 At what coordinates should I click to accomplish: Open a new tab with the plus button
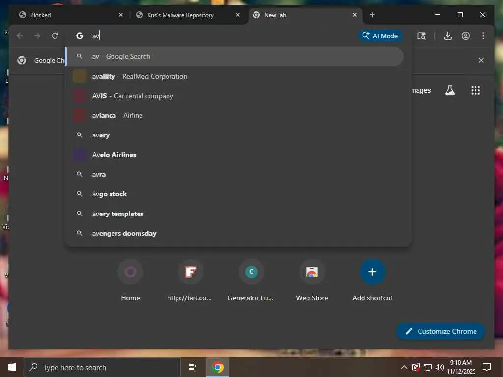pos(372,15)
